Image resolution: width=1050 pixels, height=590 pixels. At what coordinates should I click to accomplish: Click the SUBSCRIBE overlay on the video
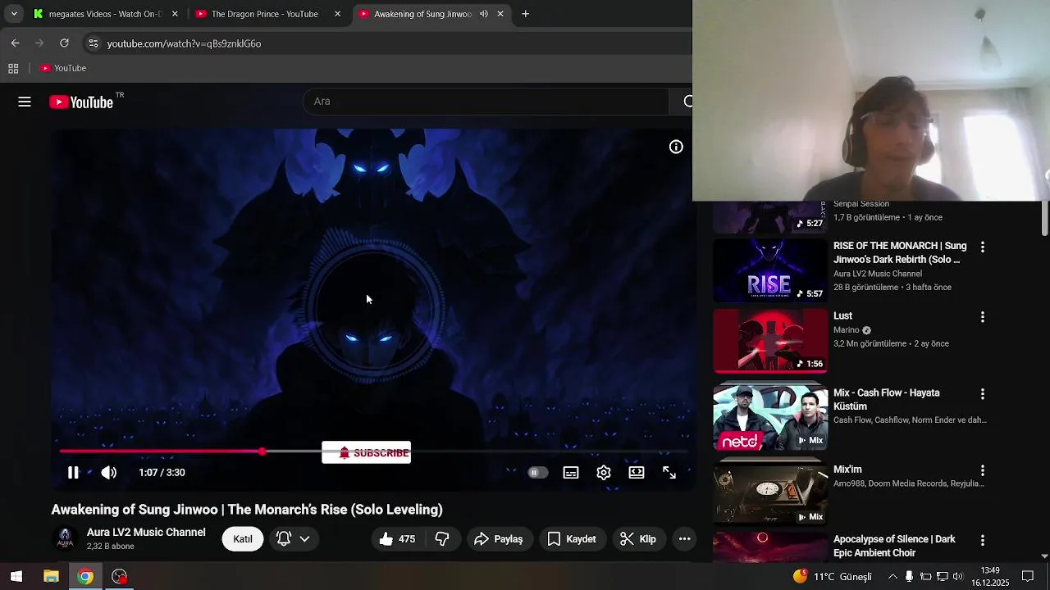click(x=366, y=452)
